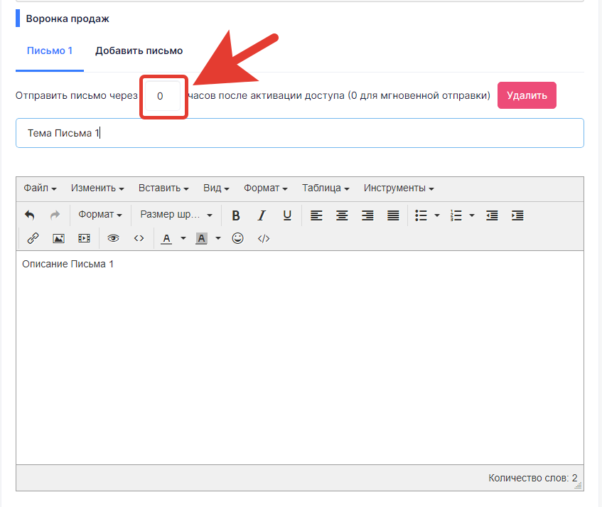Click the editor resize handle corner

coord(579,486)
